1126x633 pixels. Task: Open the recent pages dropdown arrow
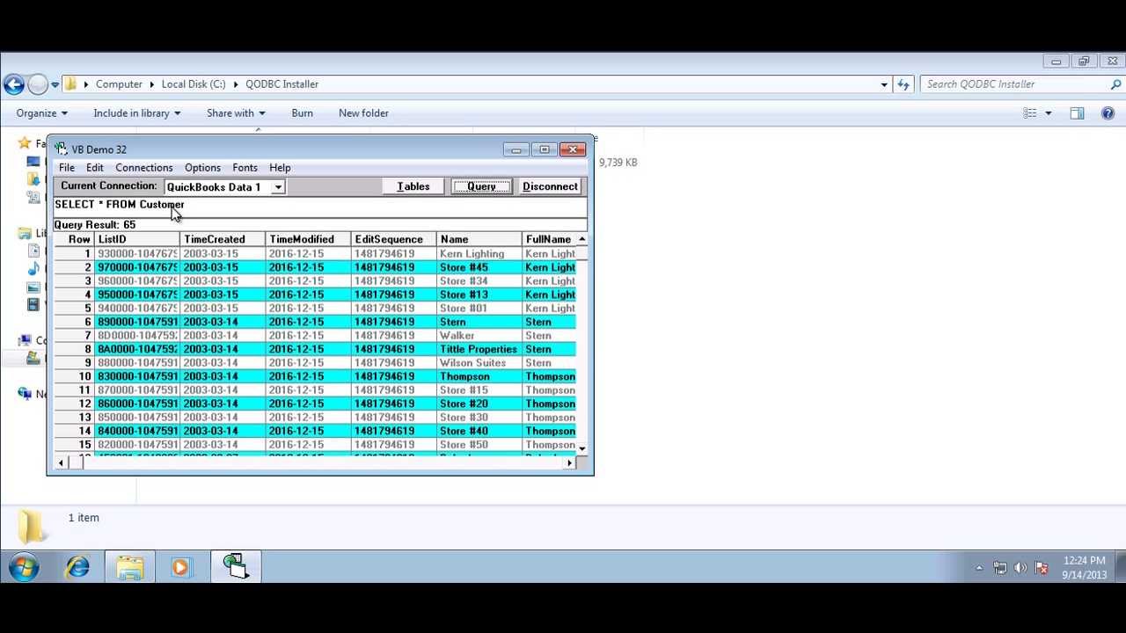click(x=55, y=85)
